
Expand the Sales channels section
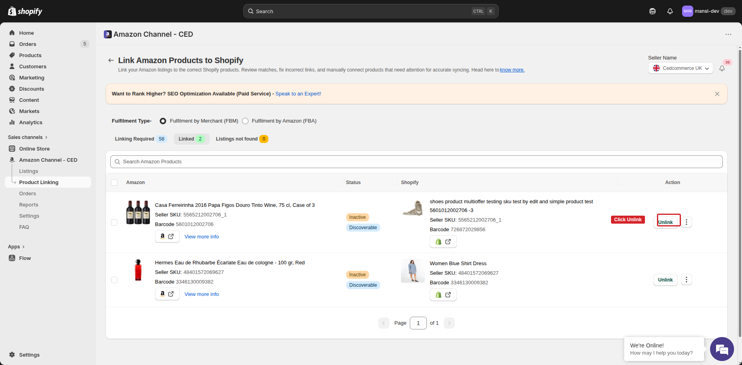point(28,137)
